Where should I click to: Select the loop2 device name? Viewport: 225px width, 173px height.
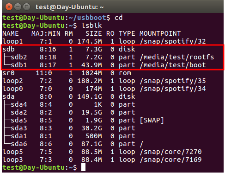click(x=12, y=81)
